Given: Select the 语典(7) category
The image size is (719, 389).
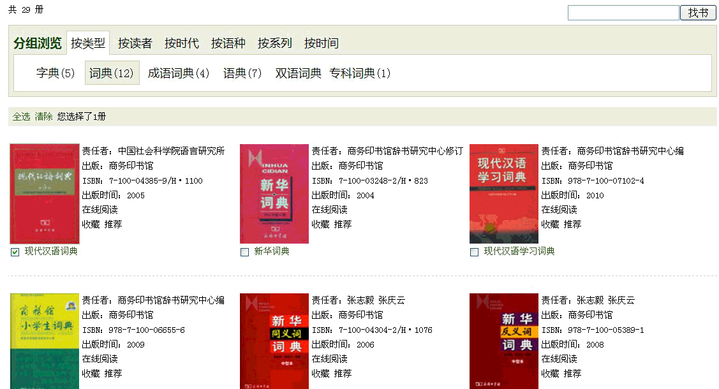Looking at the screenshot, I should pos(242,73).
